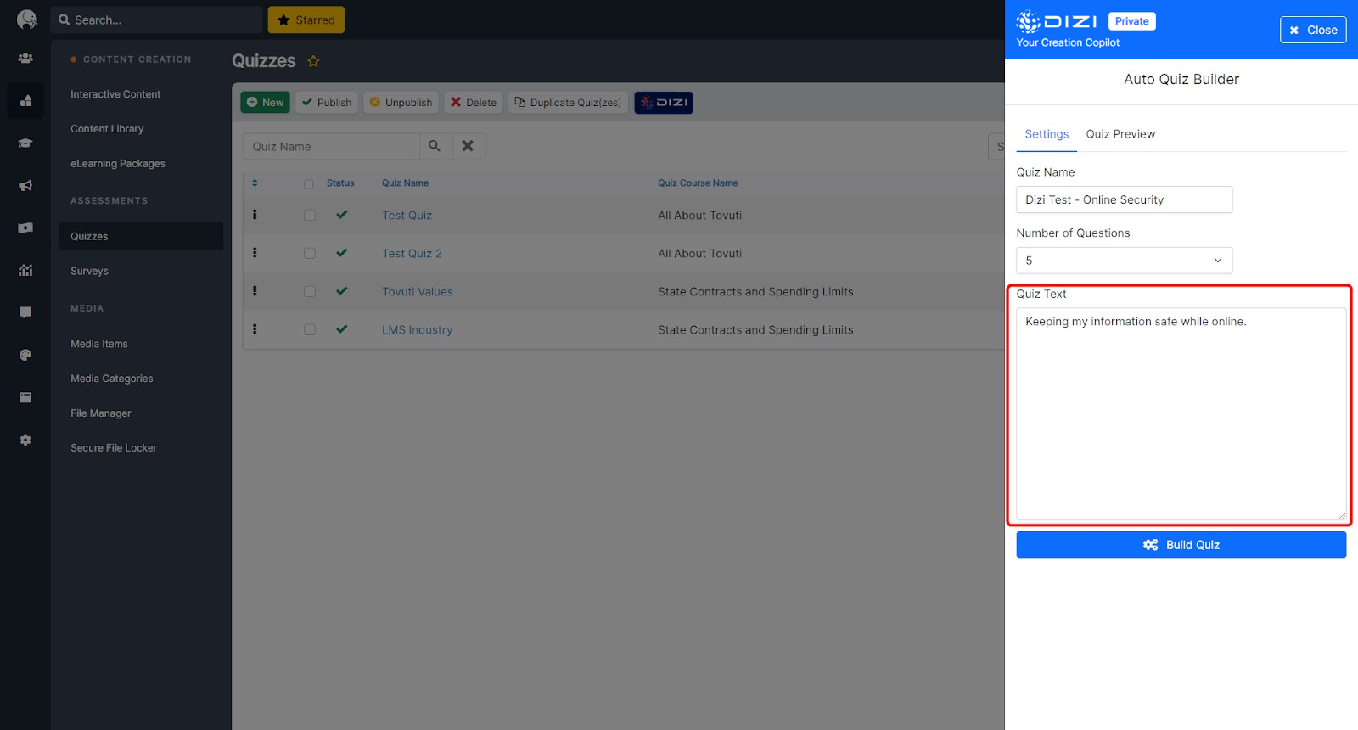Click the magnifier search icon for Quiz Name

[x=435, y=146]
